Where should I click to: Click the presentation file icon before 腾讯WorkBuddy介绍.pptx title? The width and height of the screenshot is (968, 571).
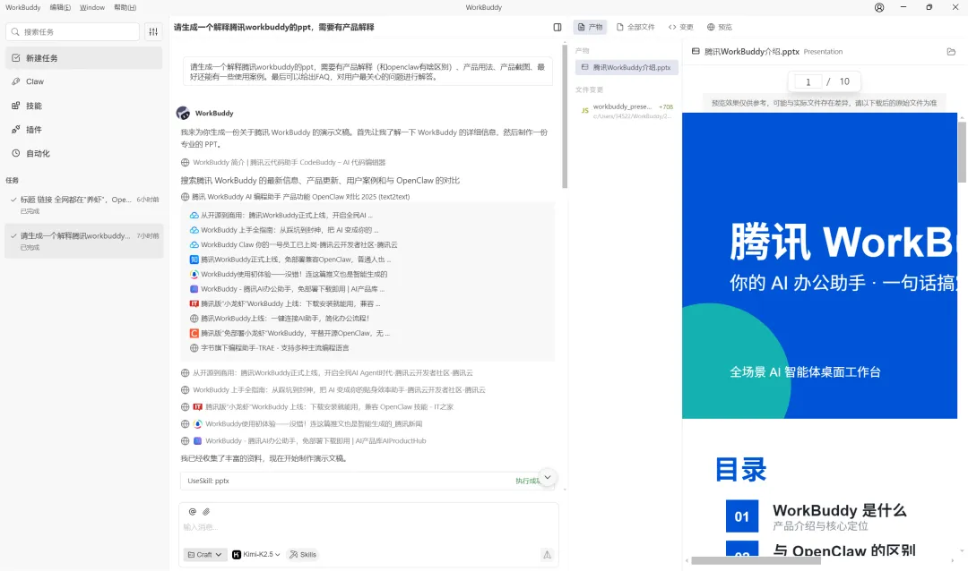[x=696, y=52]
